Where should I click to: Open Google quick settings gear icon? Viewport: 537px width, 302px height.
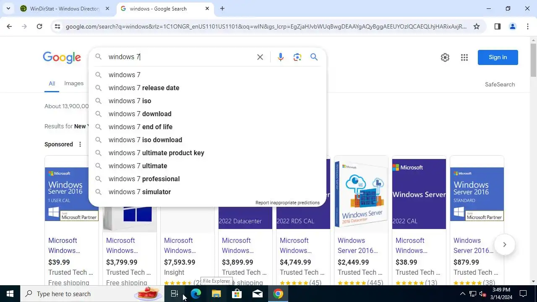445,57
